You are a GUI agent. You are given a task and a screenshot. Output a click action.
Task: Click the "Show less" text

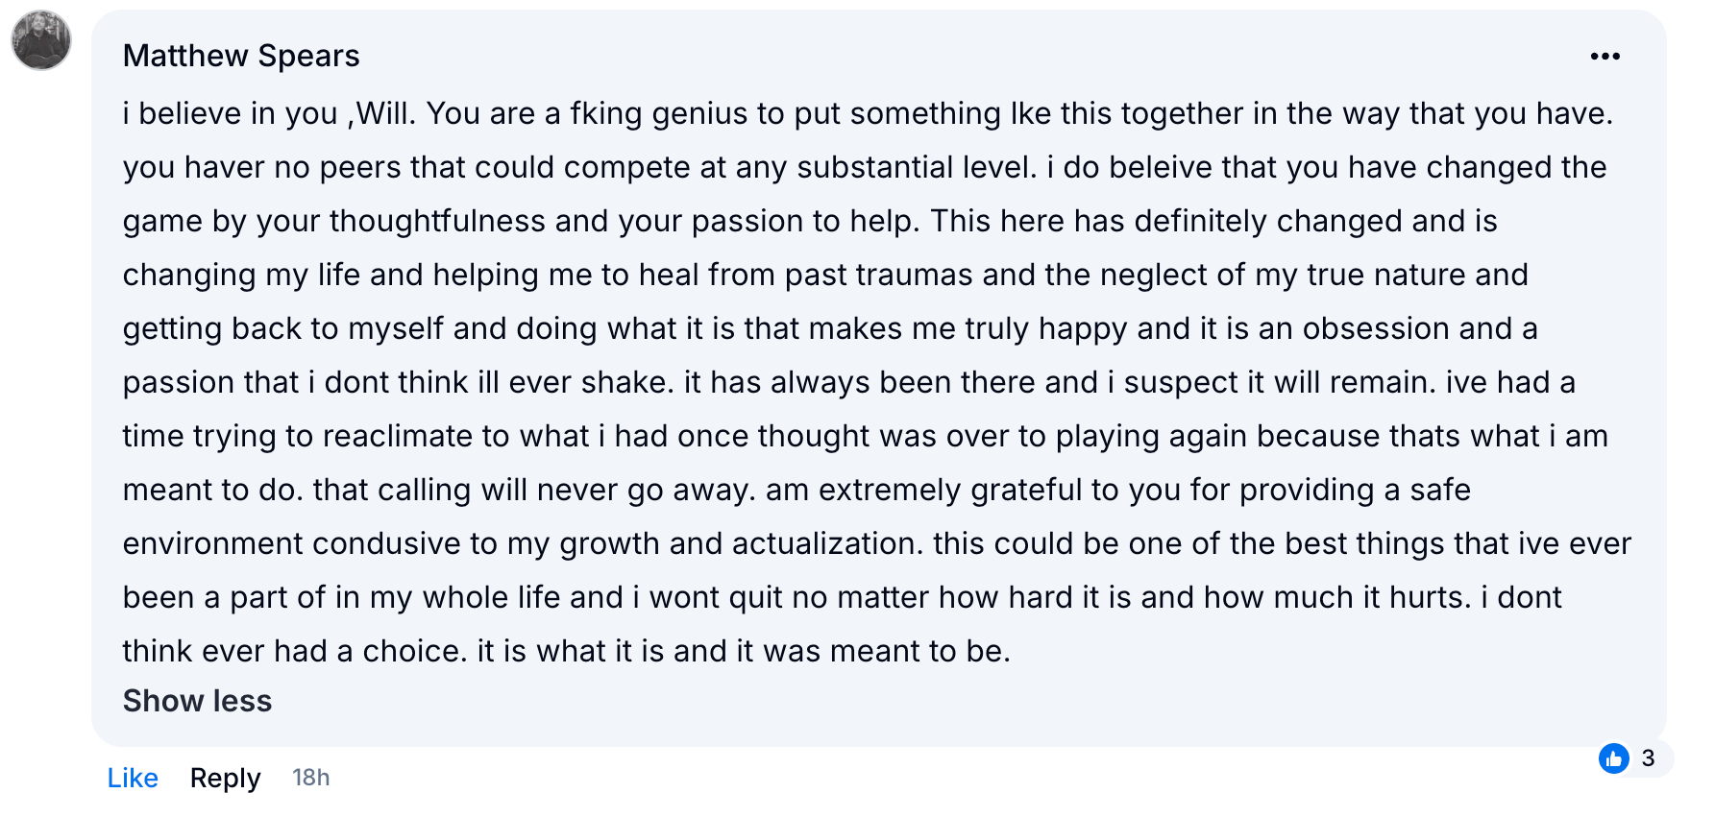pos(197,701)
